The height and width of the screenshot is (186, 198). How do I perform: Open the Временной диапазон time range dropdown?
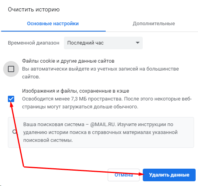(103, 43)
